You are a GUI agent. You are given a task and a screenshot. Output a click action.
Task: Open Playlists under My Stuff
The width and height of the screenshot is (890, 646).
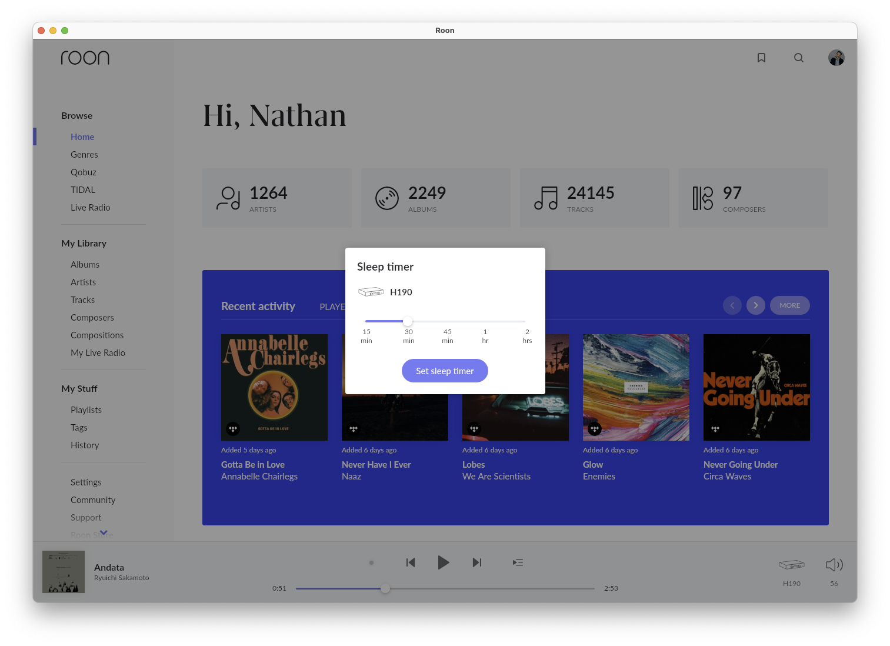tap(86, 409)
